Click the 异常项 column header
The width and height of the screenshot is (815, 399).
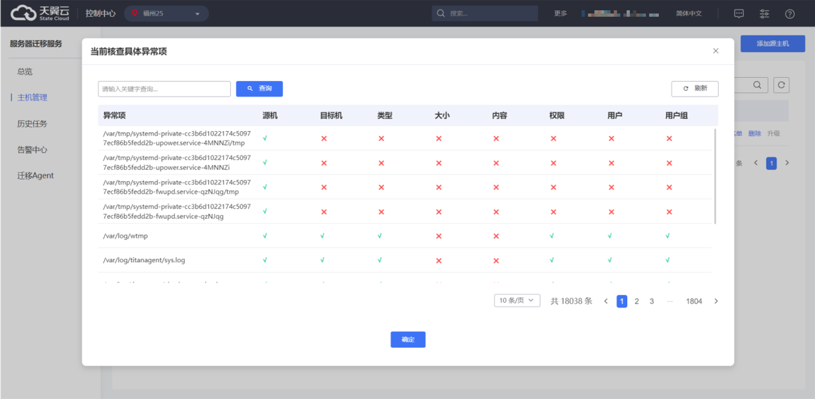pyautogui.click(x=114, y=115)
